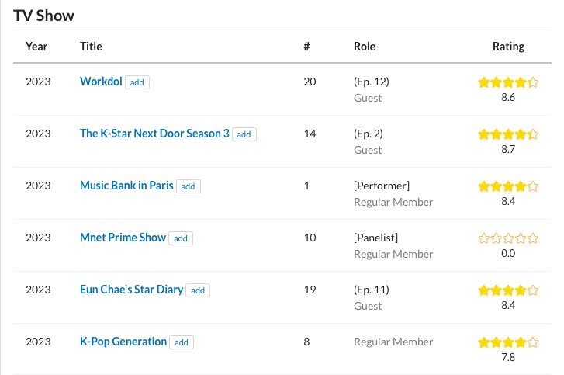The height and width of the screenshot is (375, 564).
Task: Click add next to K-Pop Generation
Action: coord(182,342)
